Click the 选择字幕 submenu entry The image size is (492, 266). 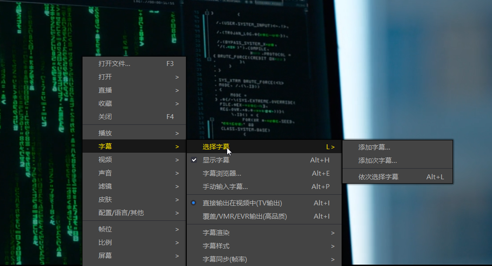[x=264, y=147]
